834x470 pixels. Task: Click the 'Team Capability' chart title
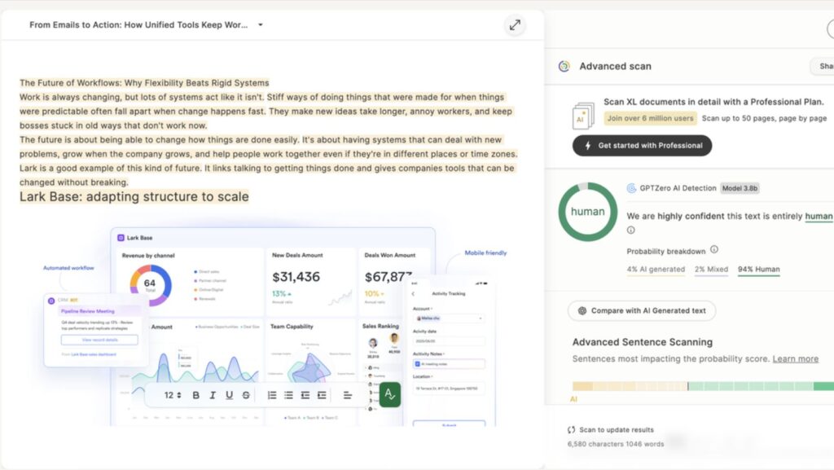click(x=292, y=327)
